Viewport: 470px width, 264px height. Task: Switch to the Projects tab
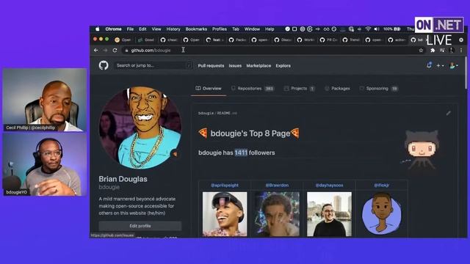(x=299, y=89)
